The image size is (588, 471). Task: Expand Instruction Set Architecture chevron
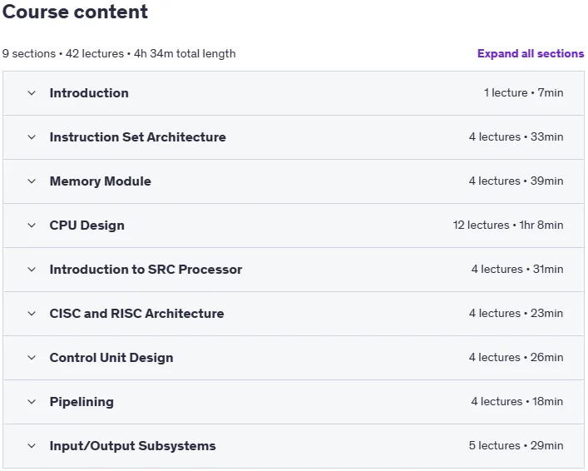point(32,137)
